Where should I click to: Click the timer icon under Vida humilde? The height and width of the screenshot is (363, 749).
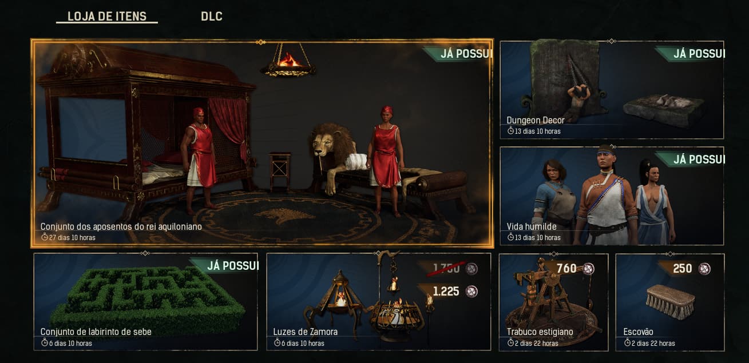(x=511, y=237)
